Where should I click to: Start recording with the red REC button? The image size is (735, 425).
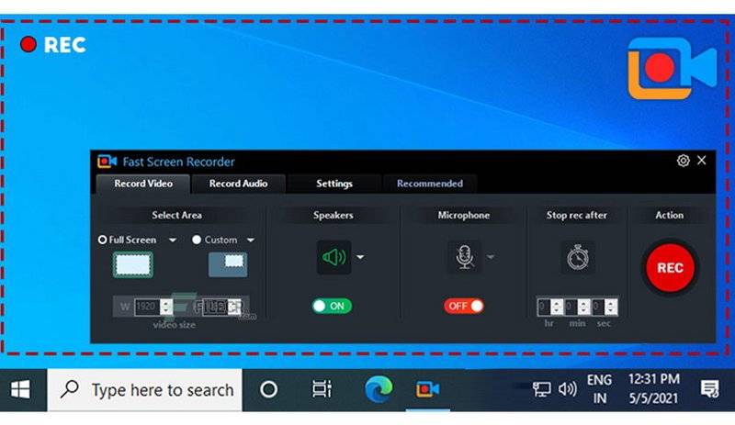[x=670, y=267]
